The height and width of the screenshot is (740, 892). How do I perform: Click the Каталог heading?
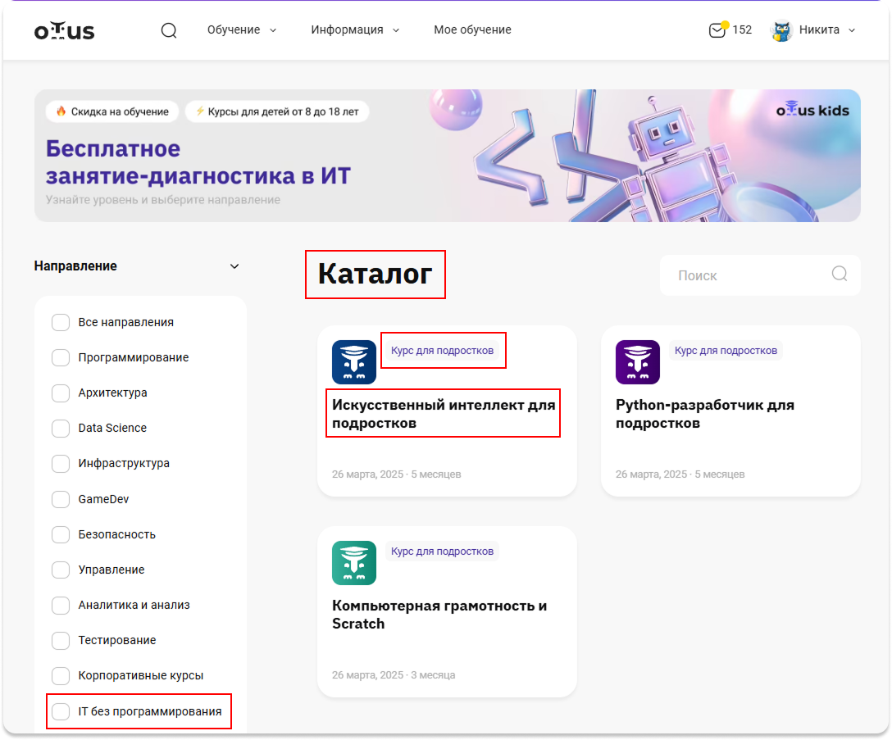tap(375, 274)
